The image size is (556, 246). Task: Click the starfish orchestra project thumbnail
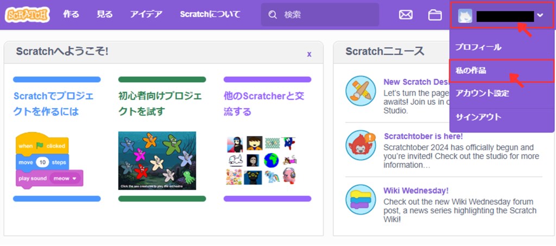tap(157, 161)
